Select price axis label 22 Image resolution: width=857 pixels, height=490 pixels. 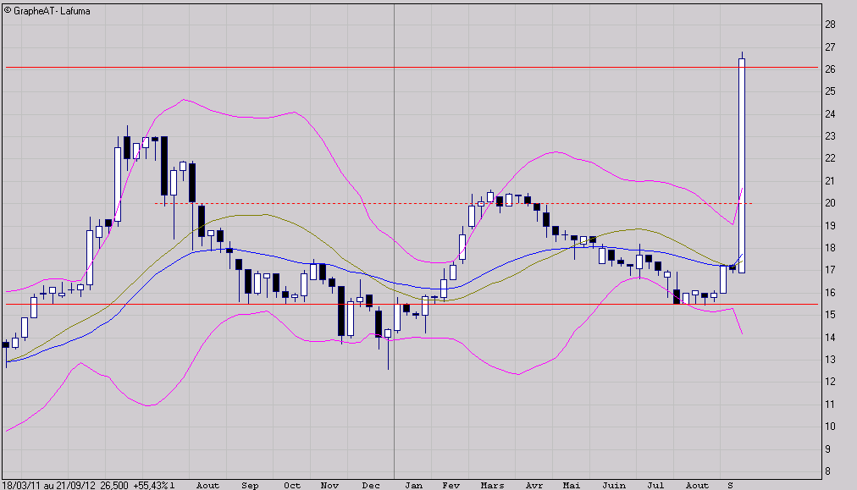830,158
